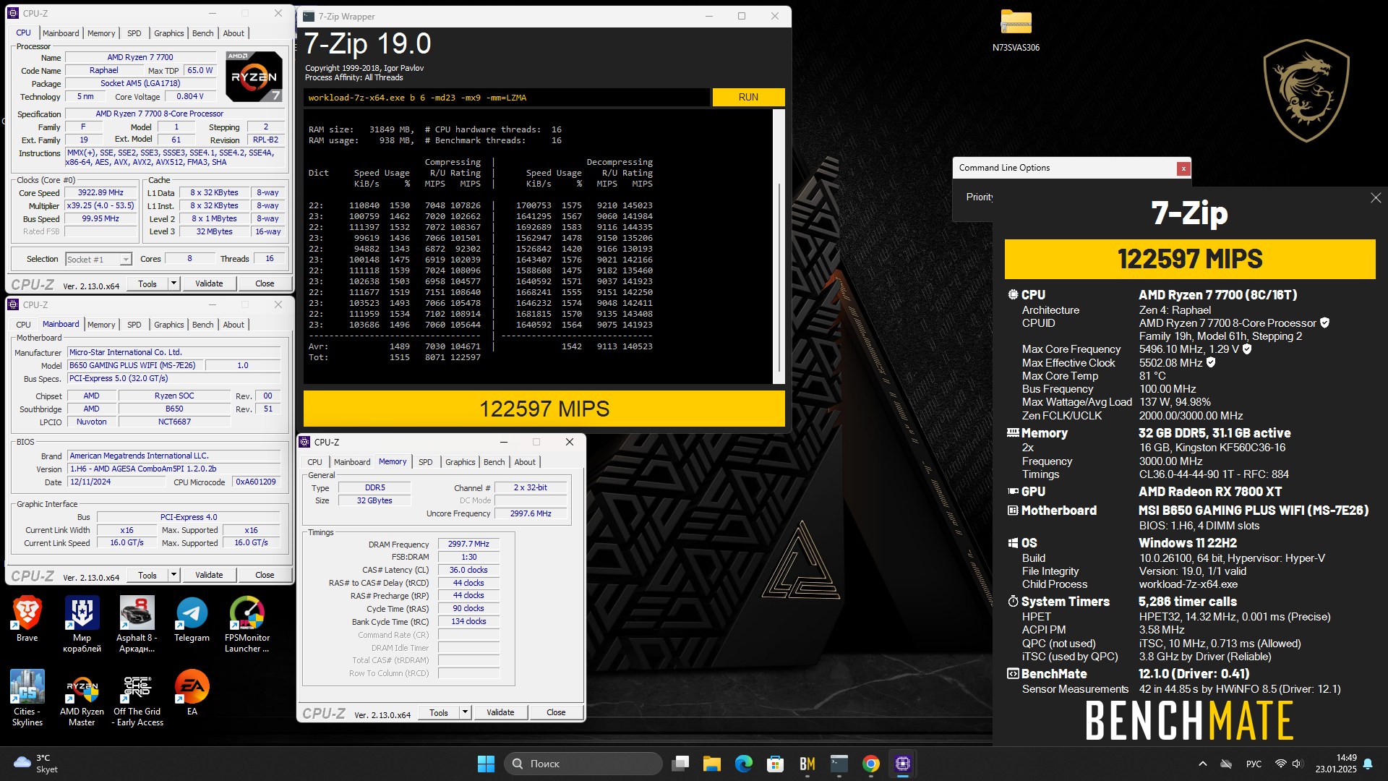Click the clock showing 14:49 23.01.2025
This screenshot has width=1388, height=781.
1336,764
